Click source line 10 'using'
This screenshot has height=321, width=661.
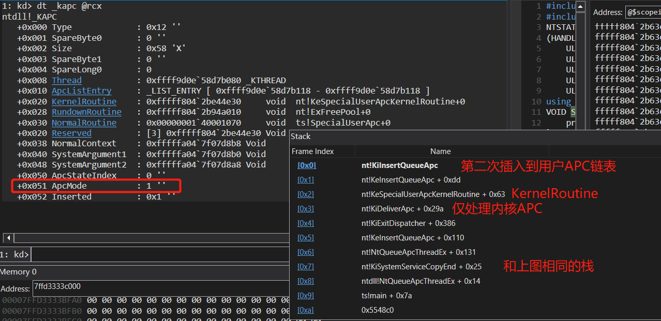click(559, 101)
